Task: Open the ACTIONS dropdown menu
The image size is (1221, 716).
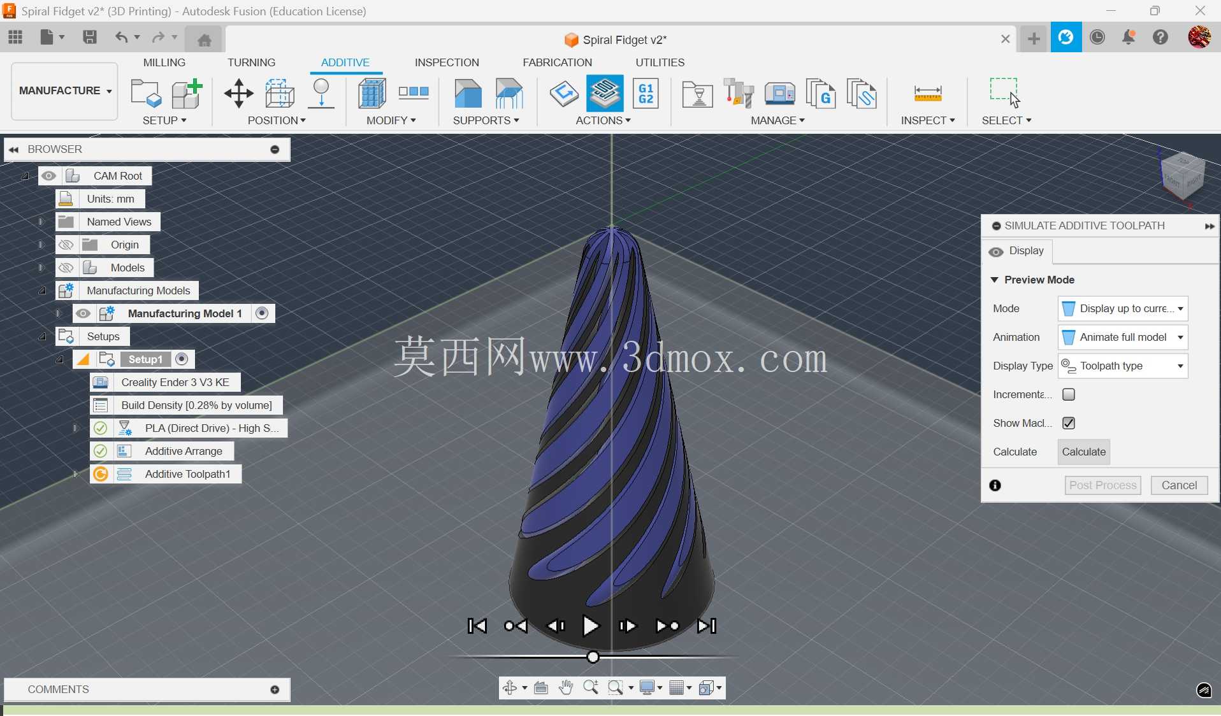Action: pos(603,120)
